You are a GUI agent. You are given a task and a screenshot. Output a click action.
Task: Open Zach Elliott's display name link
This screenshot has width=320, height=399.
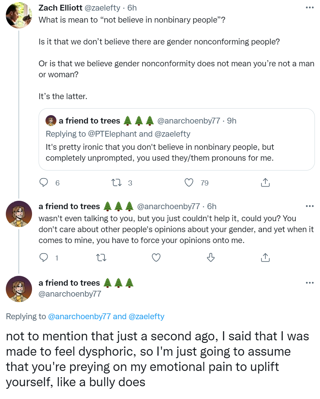click(x=60, y=8)
